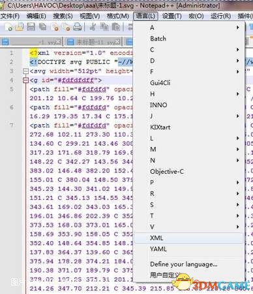Click the code text '137.83 364.37 139.60 C'

[74, 252]
